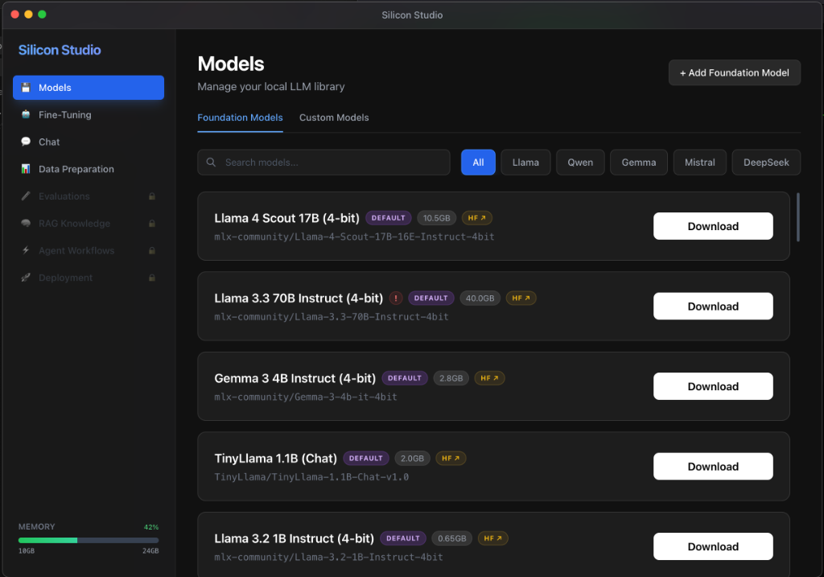Open HF link badge for TinyLlama 1.1B

pos(451,458)
